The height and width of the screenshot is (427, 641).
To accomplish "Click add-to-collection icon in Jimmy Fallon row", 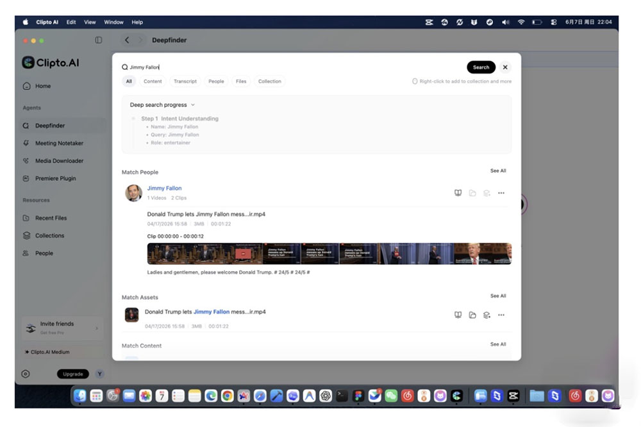I will click(487, 193).
